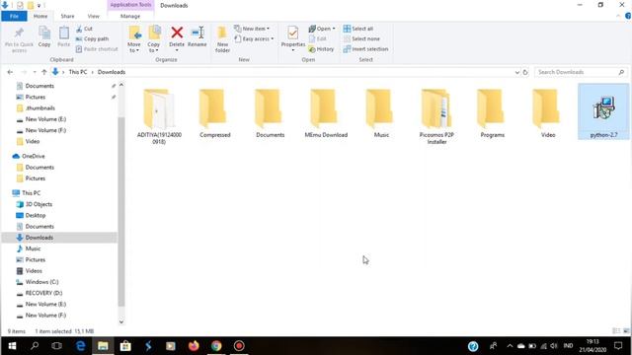
Task: Open the Action Center notifications icon
Action: tap(618, 346)
